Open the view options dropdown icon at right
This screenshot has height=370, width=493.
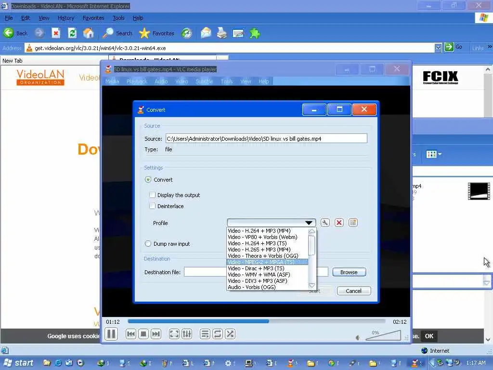[434, 154]
